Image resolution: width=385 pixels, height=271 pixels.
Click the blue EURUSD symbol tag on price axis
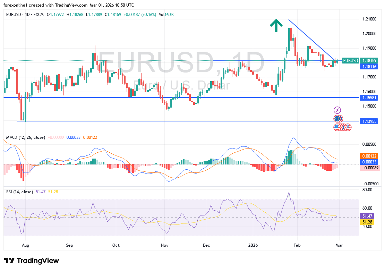tap(350, 60)
